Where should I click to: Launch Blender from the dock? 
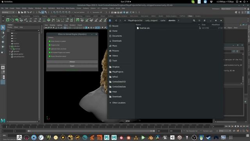150,137
